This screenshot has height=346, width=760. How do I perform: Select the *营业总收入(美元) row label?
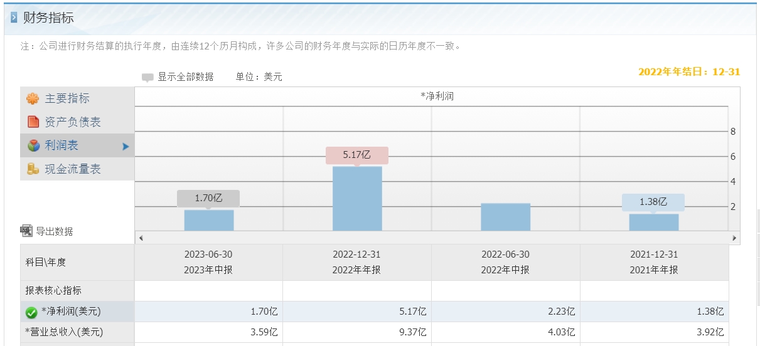64,332
